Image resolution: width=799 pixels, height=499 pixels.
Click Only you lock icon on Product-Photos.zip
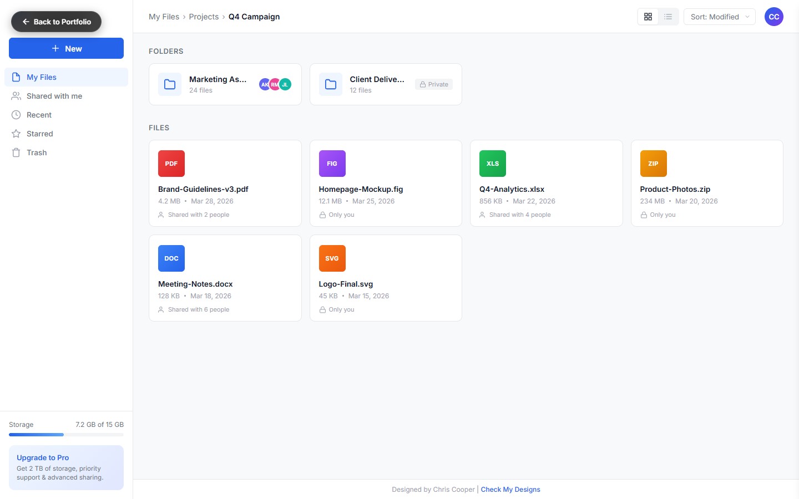click(644, 215)
